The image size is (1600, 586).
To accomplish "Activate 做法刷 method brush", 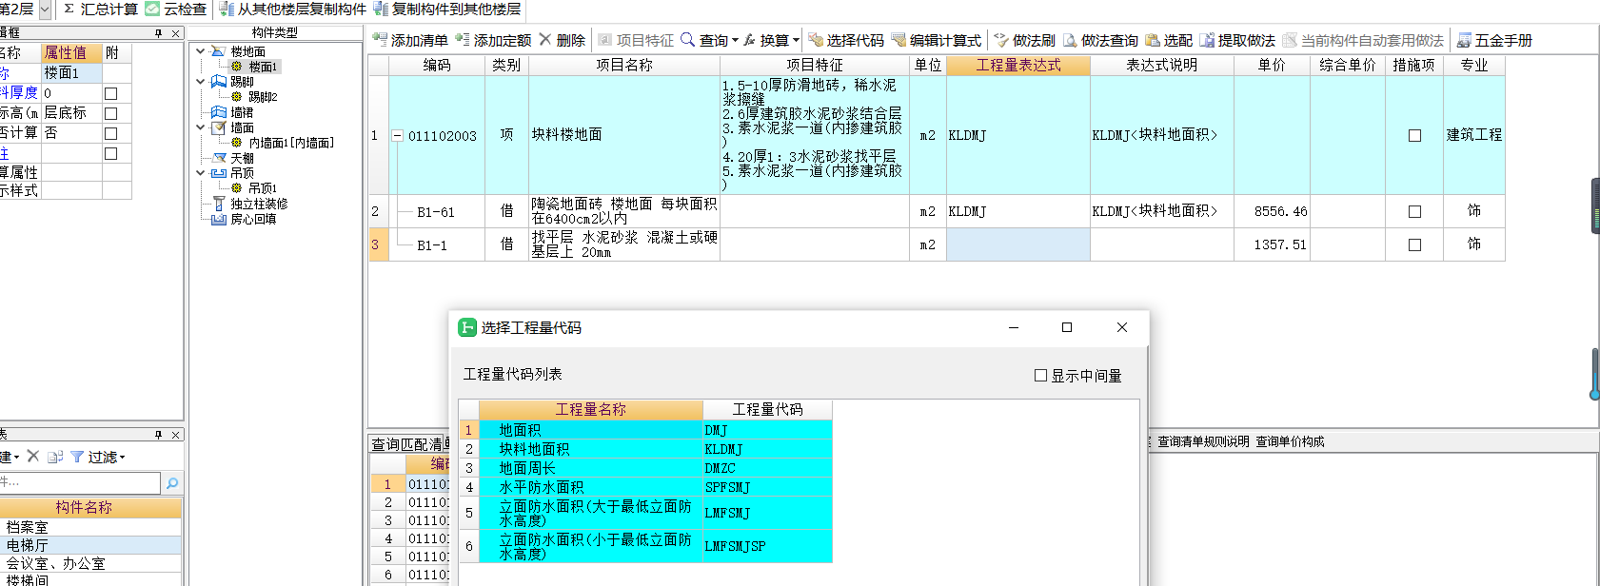I will [1025, 40].
